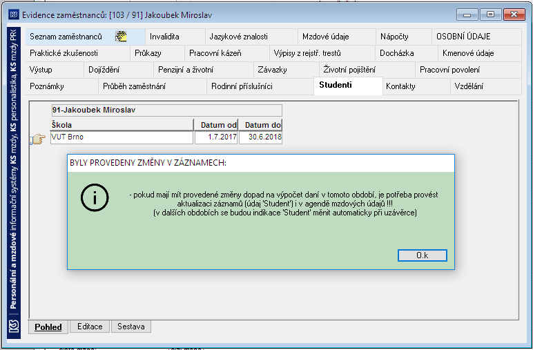The image size is (533, 350).
Task: Open Výpisy z rejstř. trestů tab
Action: [x=322, y=53]
